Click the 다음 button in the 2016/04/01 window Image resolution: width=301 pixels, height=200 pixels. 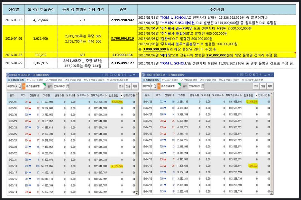pyautogui.click(x=128, y=86)
